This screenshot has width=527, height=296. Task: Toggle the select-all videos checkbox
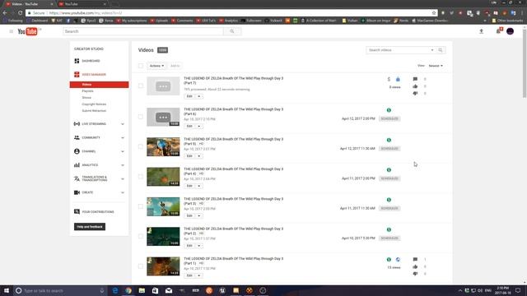click(141, 66)
